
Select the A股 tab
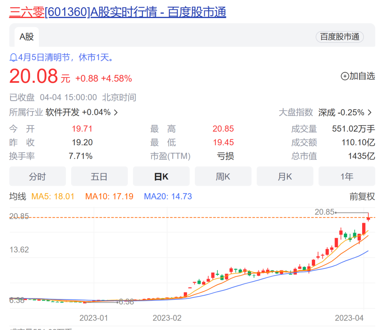pyautogui.click(x=27, y=37)
